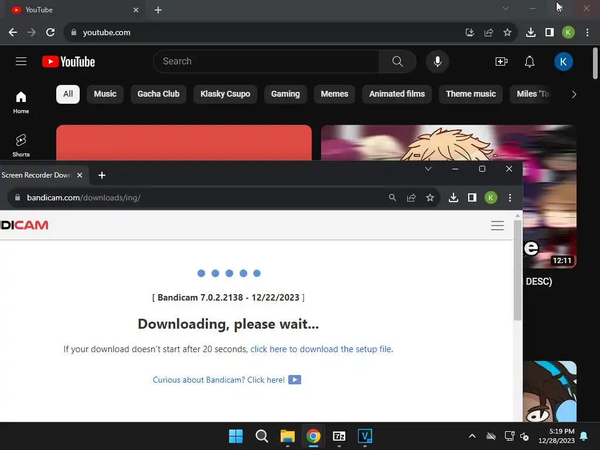The height and width of the screenshot is (450, 600).
Task: Go back in the YouTube browser window
Action: click(13, 33)
